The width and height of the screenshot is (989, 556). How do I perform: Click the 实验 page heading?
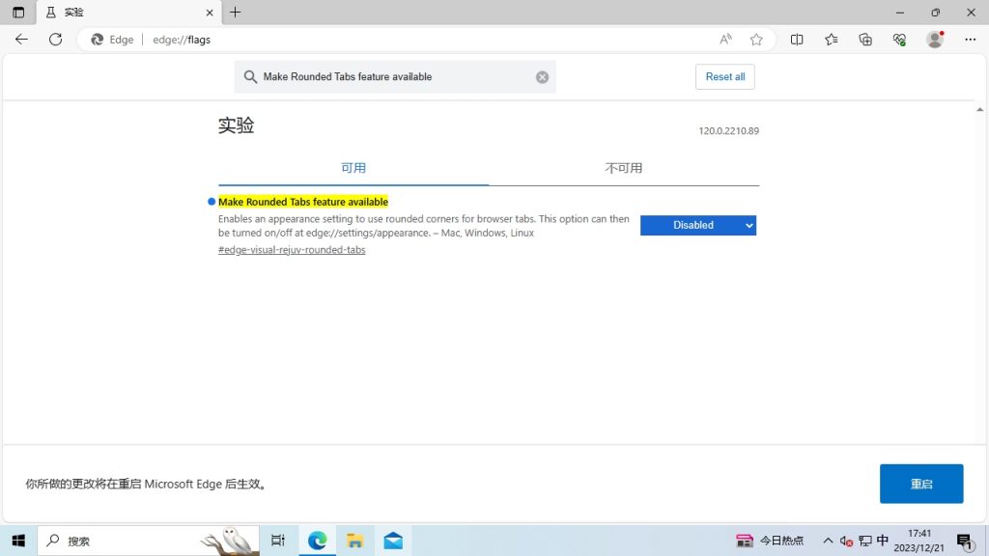(237, 125)
